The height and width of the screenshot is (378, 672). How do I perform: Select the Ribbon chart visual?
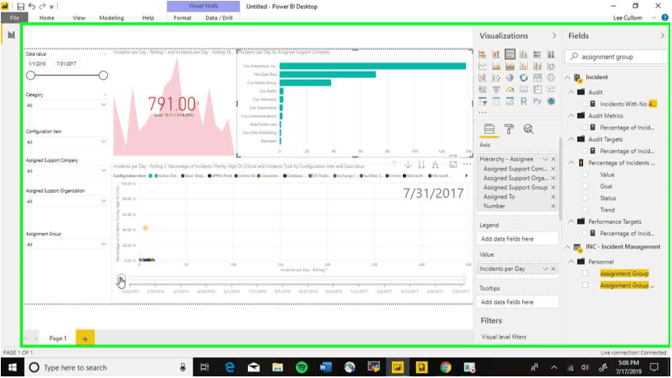[x=551, y=66]
